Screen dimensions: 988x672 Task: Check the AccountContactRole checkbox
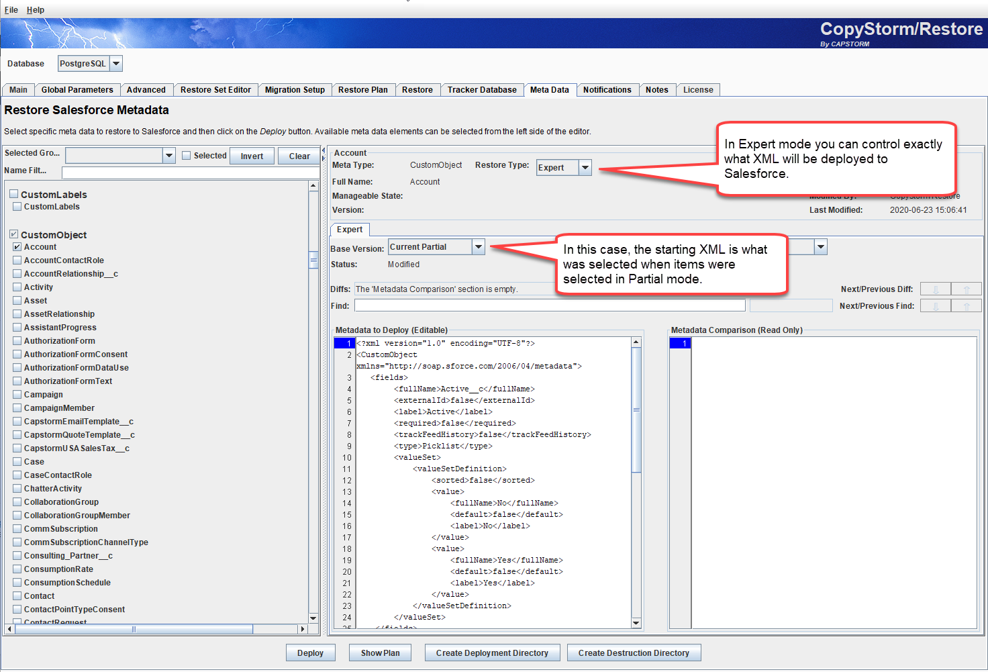coord(17,260)
